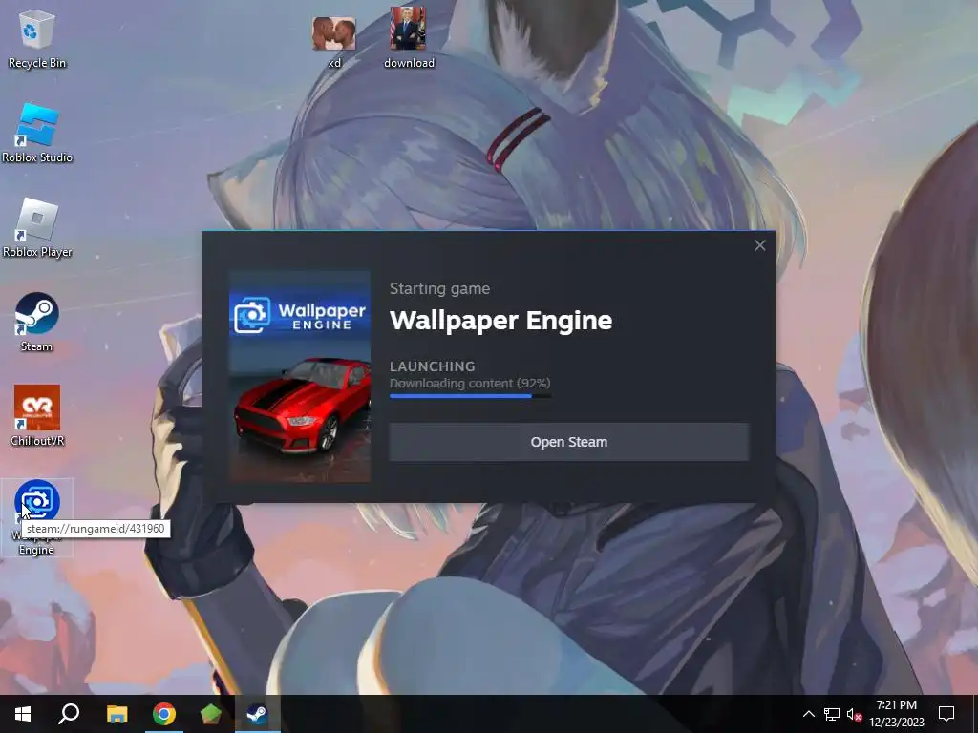978x733 pixels.
Task: Open taskbar Search
Action: point(69,714)
